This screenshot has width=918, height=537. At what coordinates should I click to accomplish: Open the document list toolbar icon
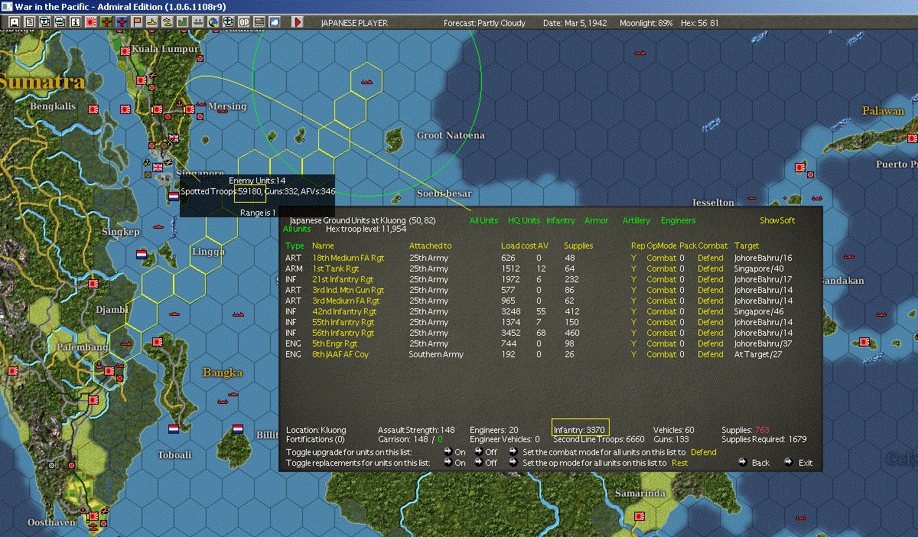coord(30,22)
